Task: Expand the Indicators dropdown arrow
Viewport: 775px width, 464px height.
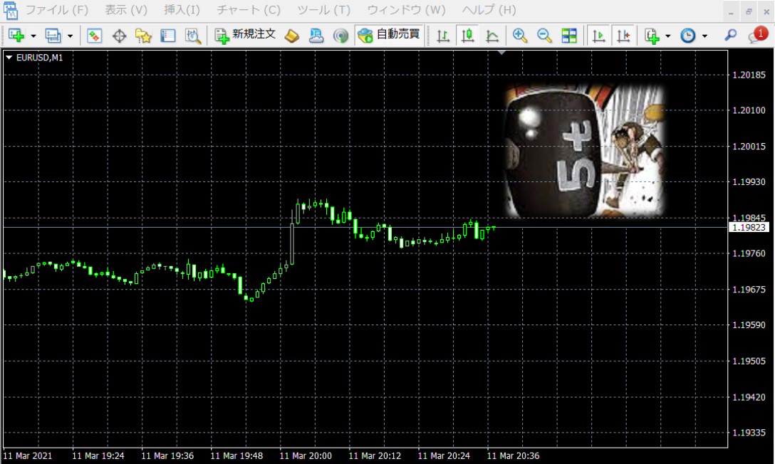Action: 667,36
